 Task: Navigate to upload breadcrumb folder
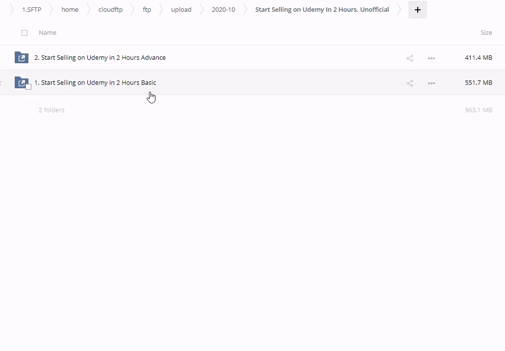[181, 10]
